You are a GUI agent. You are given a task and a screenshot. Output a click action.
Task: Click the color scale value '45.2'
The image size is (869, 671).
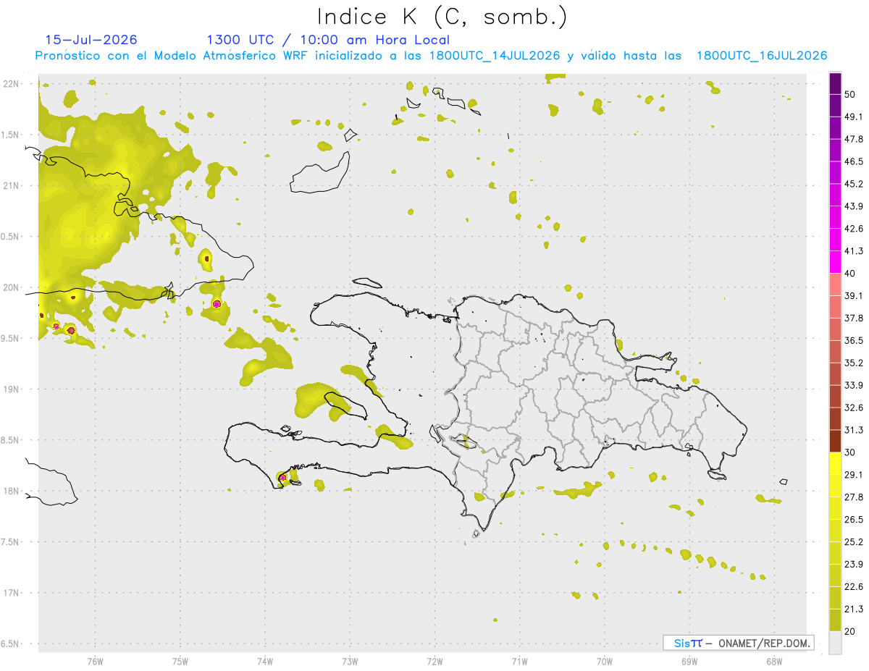coord(854,184)
